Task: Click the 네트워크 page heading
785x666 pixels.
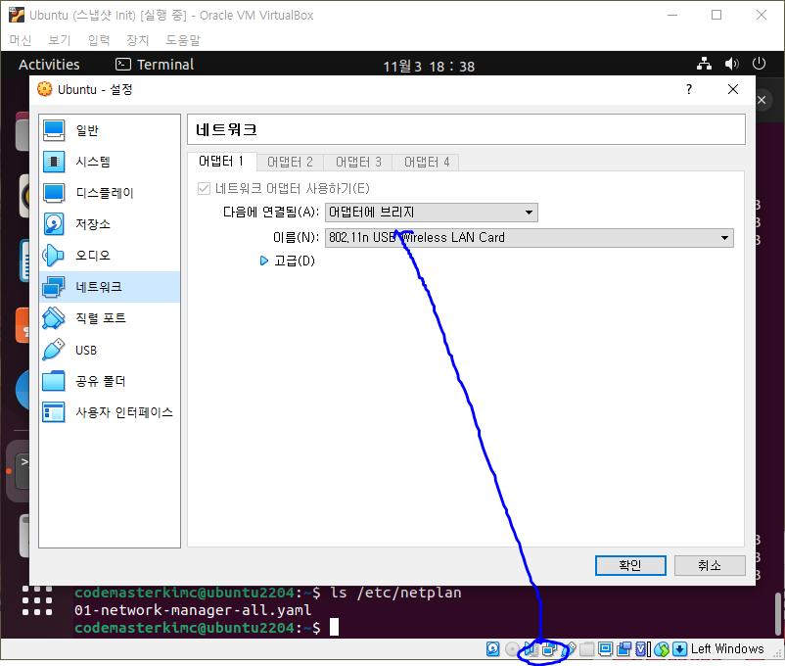Action: point(226,129)
